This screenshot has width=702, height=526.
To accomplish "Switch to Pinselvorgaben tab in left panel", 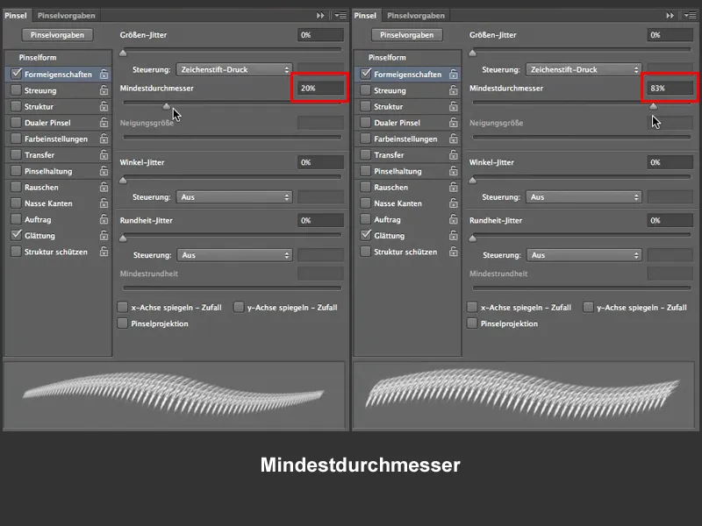I will pos(67,15).
